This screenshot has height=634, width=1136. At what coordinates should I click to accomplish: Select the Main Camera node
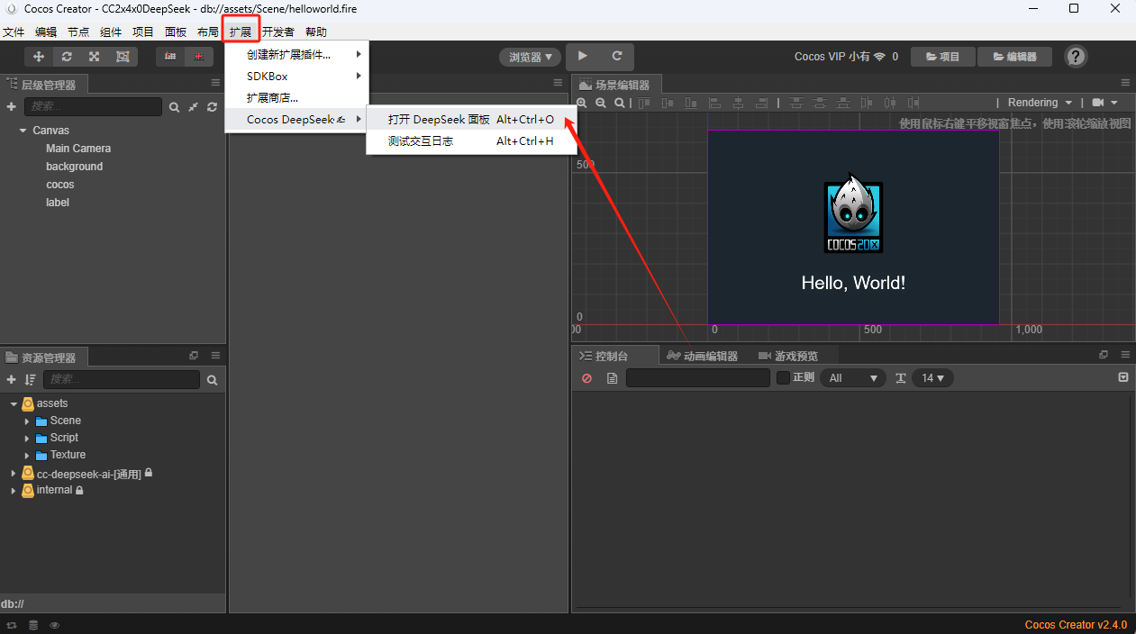78,149
